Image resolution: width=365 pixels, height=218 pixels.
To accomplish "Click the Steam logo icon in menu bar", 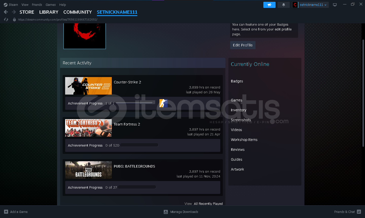I will coord(6,5).
